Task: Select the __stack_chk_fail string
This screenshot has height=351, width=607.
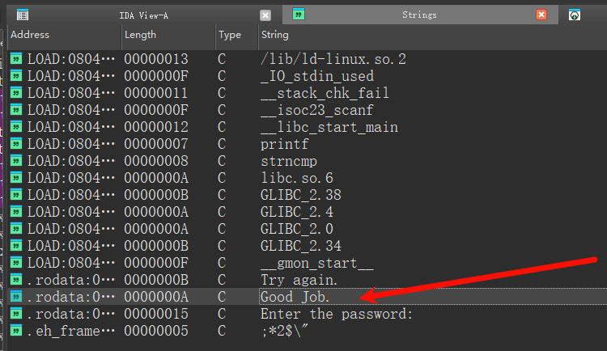Action: (325, 93)
